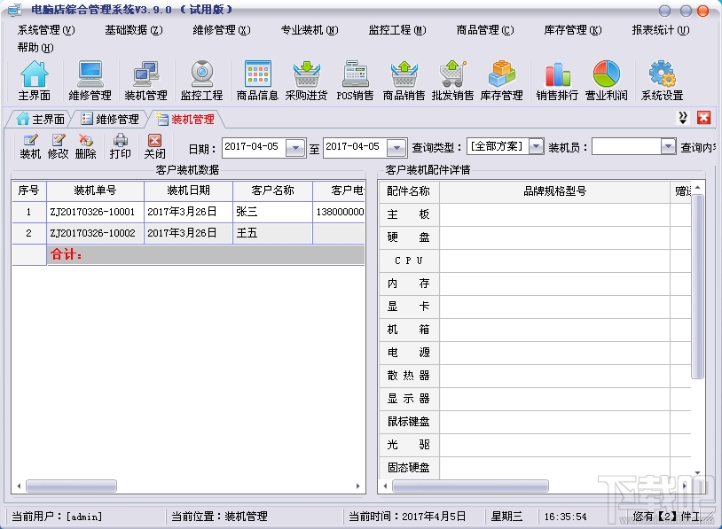Screen dimensions: 722x529
Task: Select the POS销售 sales icon
Action: pos(356,80)
